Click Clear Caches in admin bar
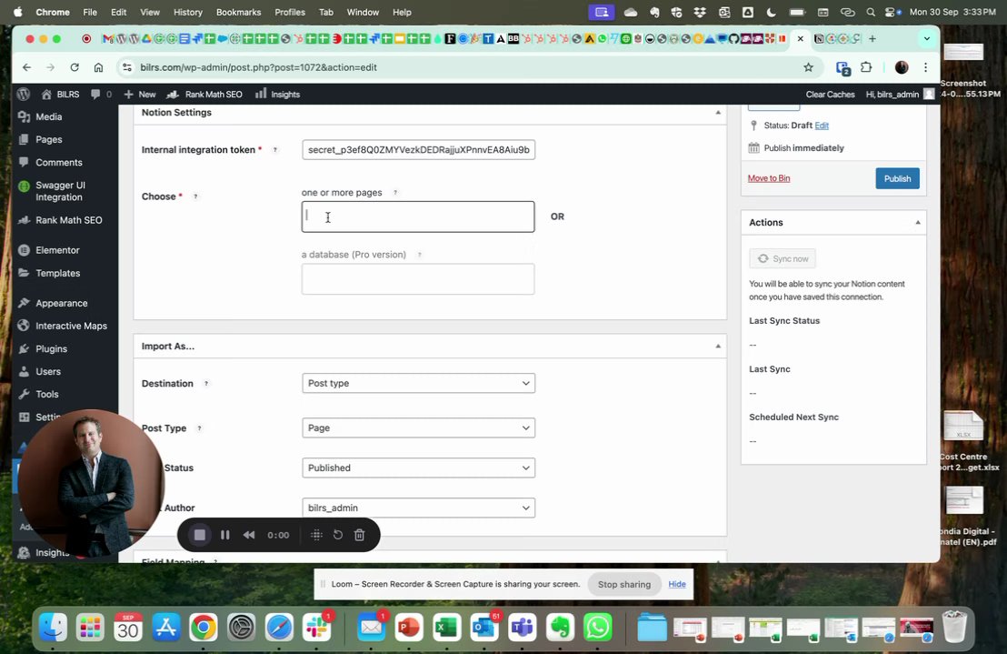1007x654 pixels. click(830, 95)
